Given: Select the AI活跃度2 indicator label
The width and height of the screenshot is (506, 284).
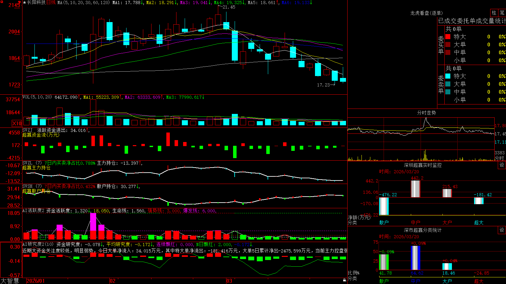Looking at the screenshot, I should pos(34,210).
